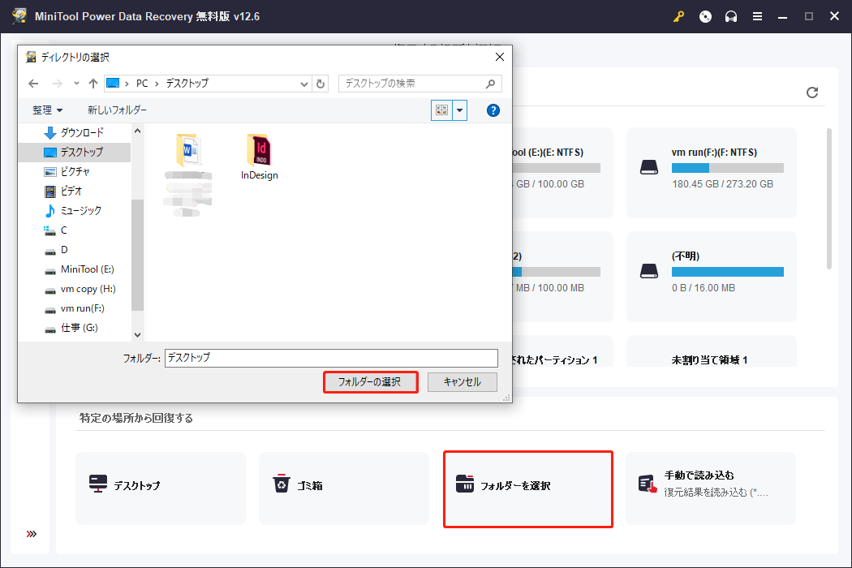The image size is (852, 568).
Task: Refresh the desktop folder listing
Action: [321, 84]
